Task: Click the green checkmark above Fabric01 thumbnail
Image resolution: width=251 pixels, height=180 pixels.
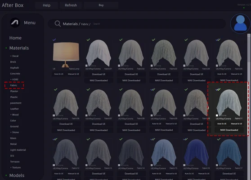Action: click(88, 40)
